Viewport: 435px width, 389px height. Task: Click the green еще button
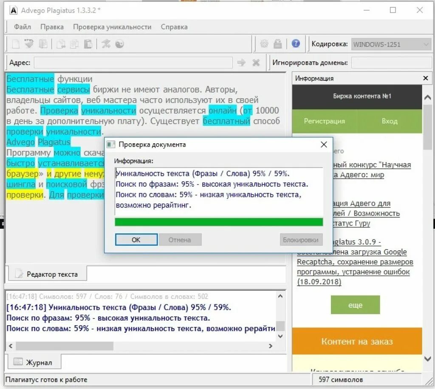pos(356,305)
